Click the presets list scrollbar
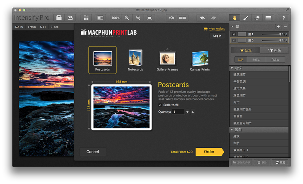Screen dimensions: 303x184 coord(289,74)
